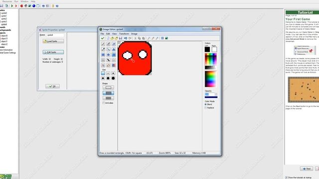
Task: Choose the largest brush size dot
Action: tap(113, 78)
